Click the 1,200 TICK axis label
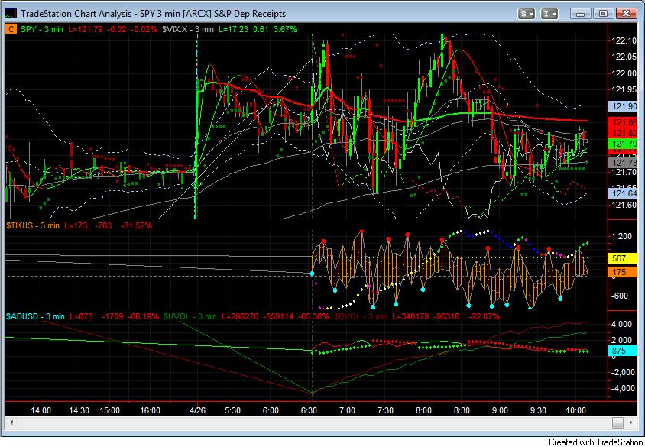Viewport: 645px width, 447px height. (624, 236)
